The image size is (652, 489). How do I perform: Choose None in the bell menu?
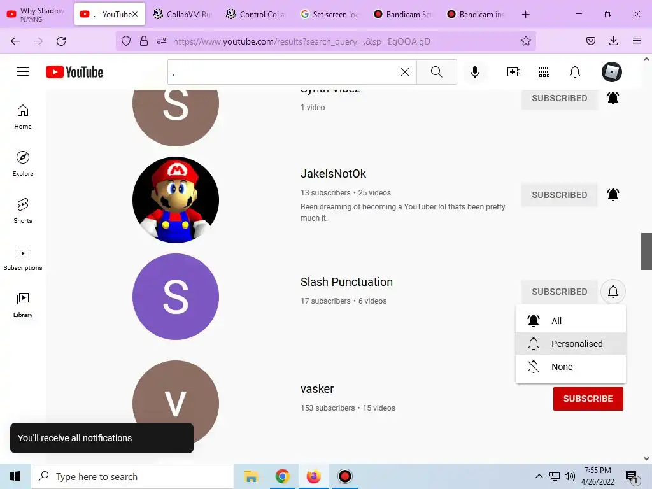click(570, 367)
